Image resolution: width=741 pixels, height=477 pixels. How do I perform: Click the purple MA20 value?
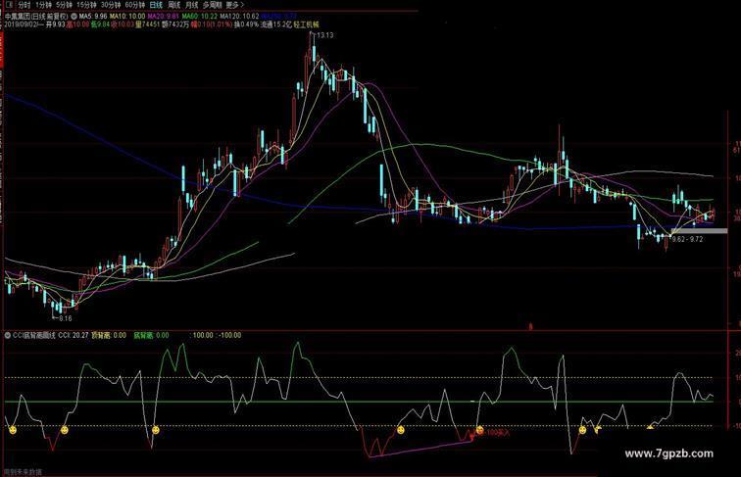pyautogui.click(x=164, y=16)
